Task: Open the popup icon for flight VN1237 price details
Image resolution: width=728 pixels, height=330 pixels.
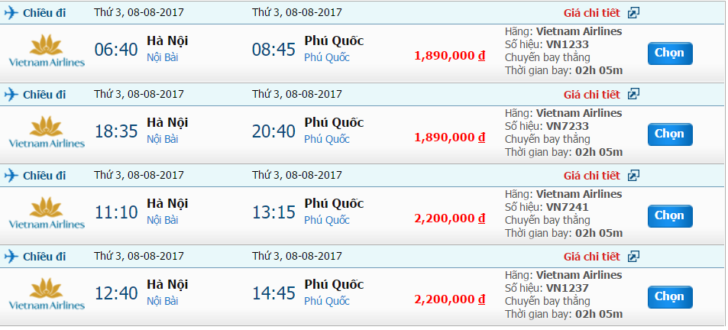Action: (x=633, y=257)
